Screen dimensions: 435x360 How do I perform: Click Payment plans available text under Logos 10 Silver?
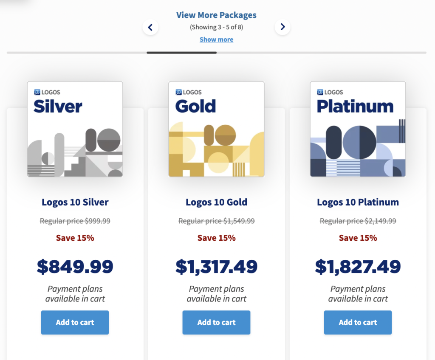[75, 293]
